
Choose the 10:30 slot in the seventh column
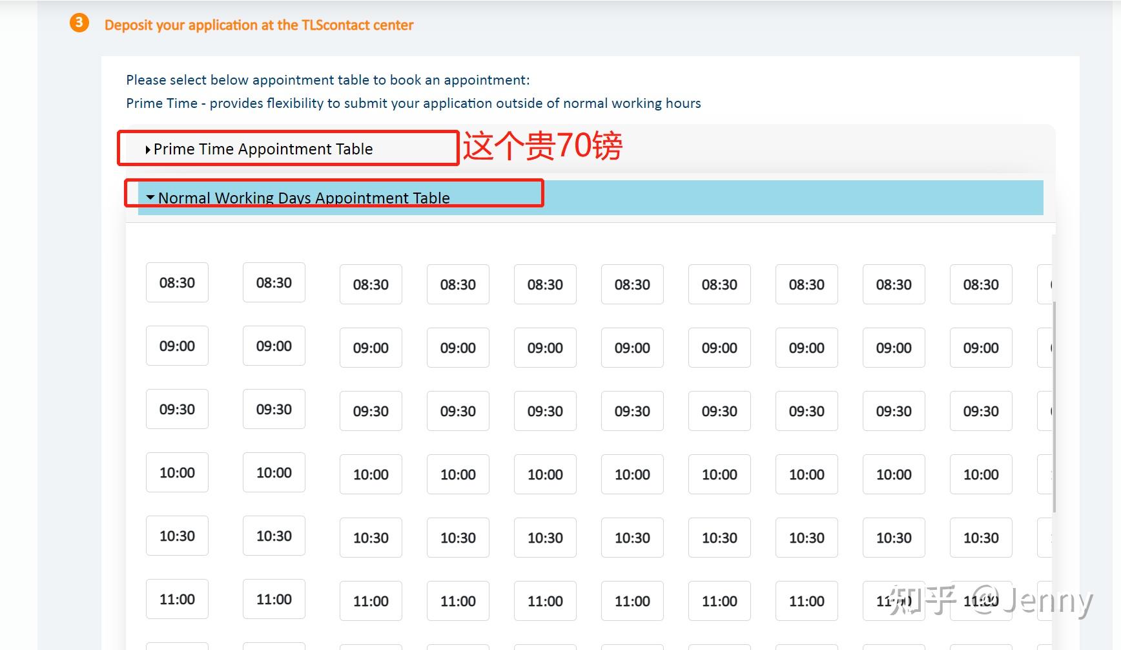pos(719,538)
